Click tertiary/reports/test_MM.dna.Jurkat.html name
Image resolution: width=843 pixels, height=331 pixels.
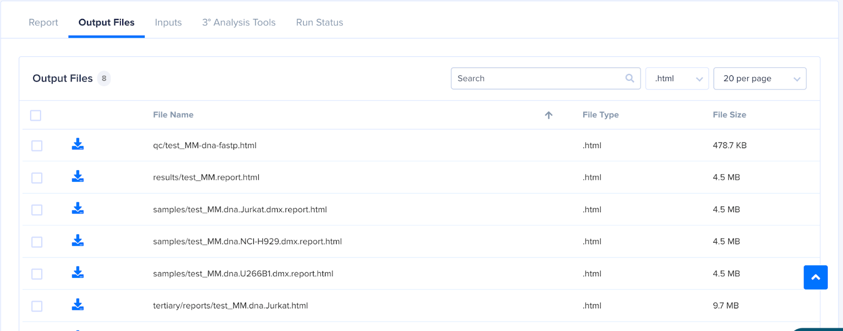230,306
